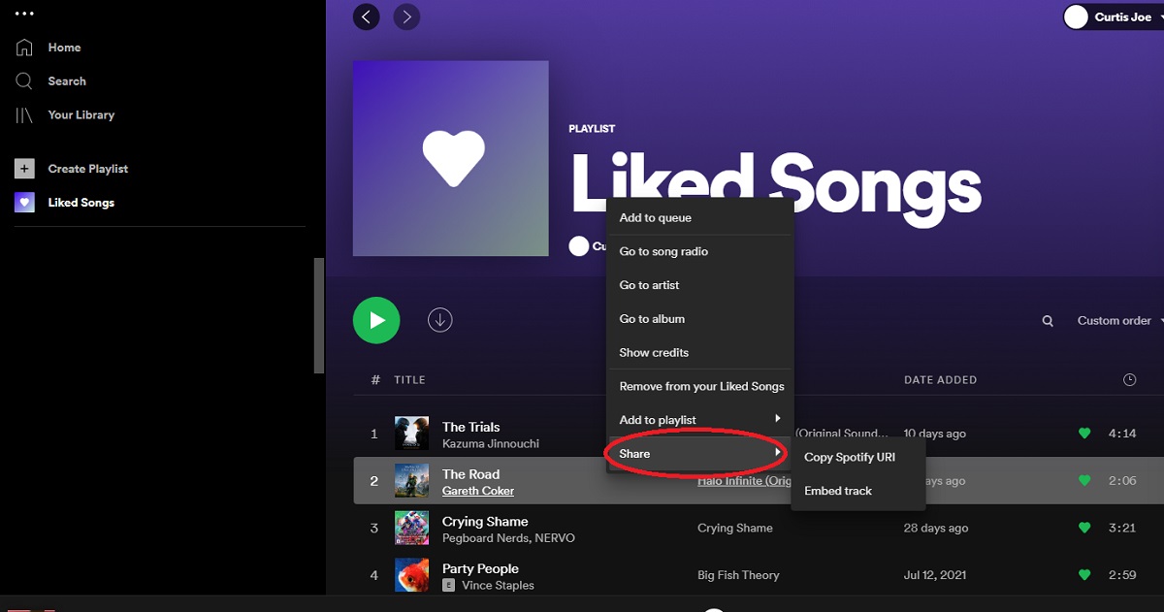This screenshot has width=1164, height=612.
Task: Unlike Crying Shame via green heart
Action: pyautogui.click(x=1084, y=529)
